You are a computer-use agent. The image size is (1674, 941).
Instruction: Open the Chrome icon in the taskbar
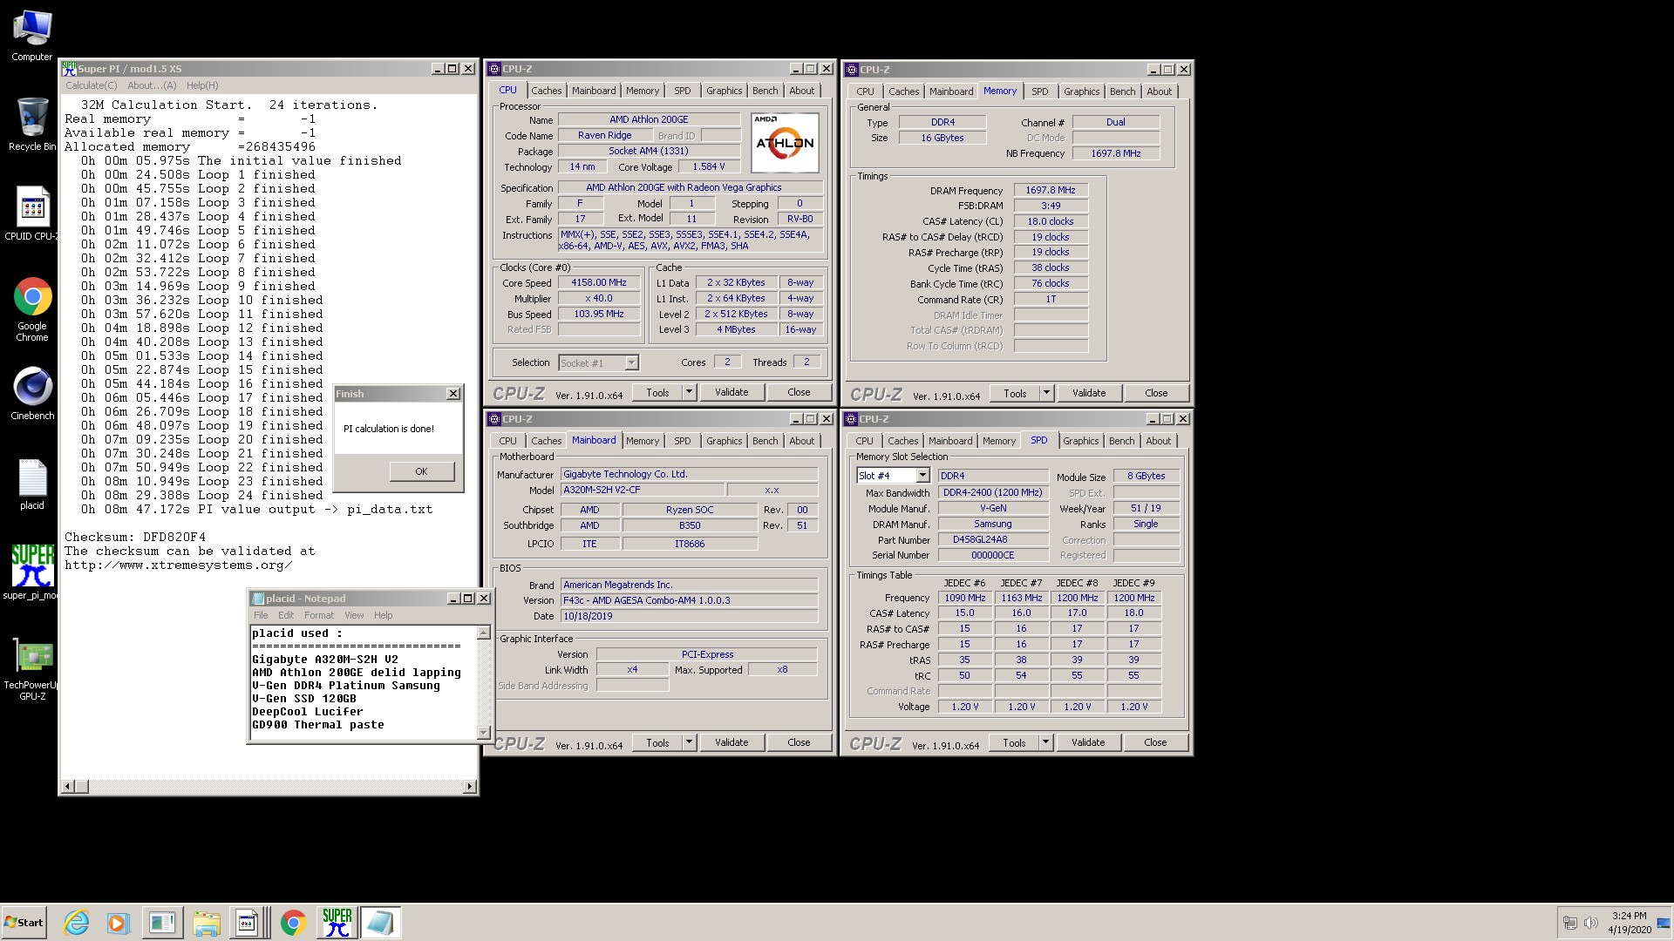pos(293,923)
